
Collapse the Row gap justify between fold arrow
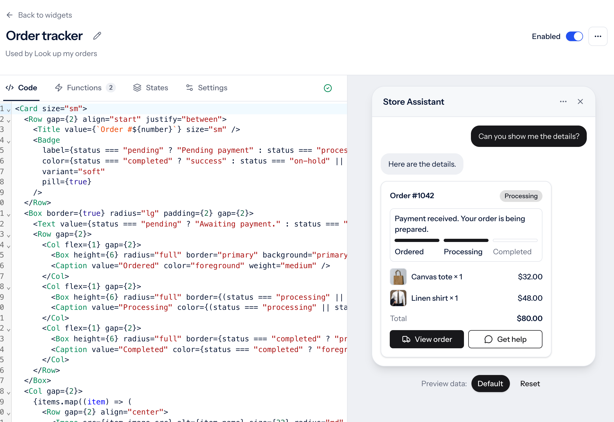tap(9, 121)
